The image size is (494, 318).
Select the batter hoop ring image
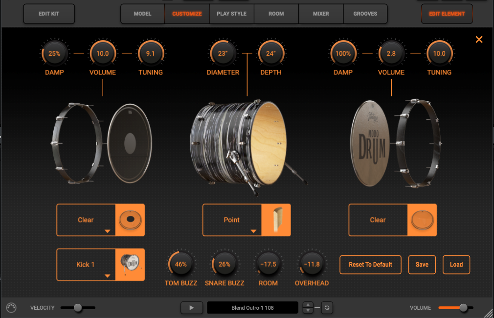[x=77, y=143]
